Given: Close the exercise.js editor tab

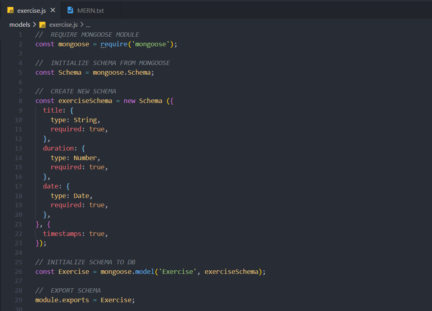Looking at the screenshot, I should pyautogui.click(x=53, y=10).
